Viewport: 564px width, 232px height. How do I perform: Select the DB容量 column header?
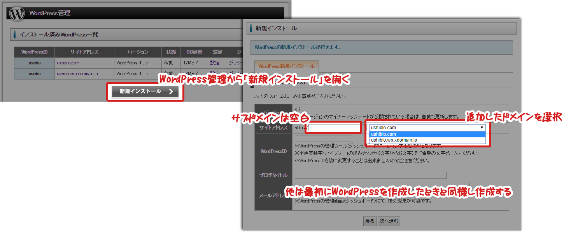[x=194, y=52]
